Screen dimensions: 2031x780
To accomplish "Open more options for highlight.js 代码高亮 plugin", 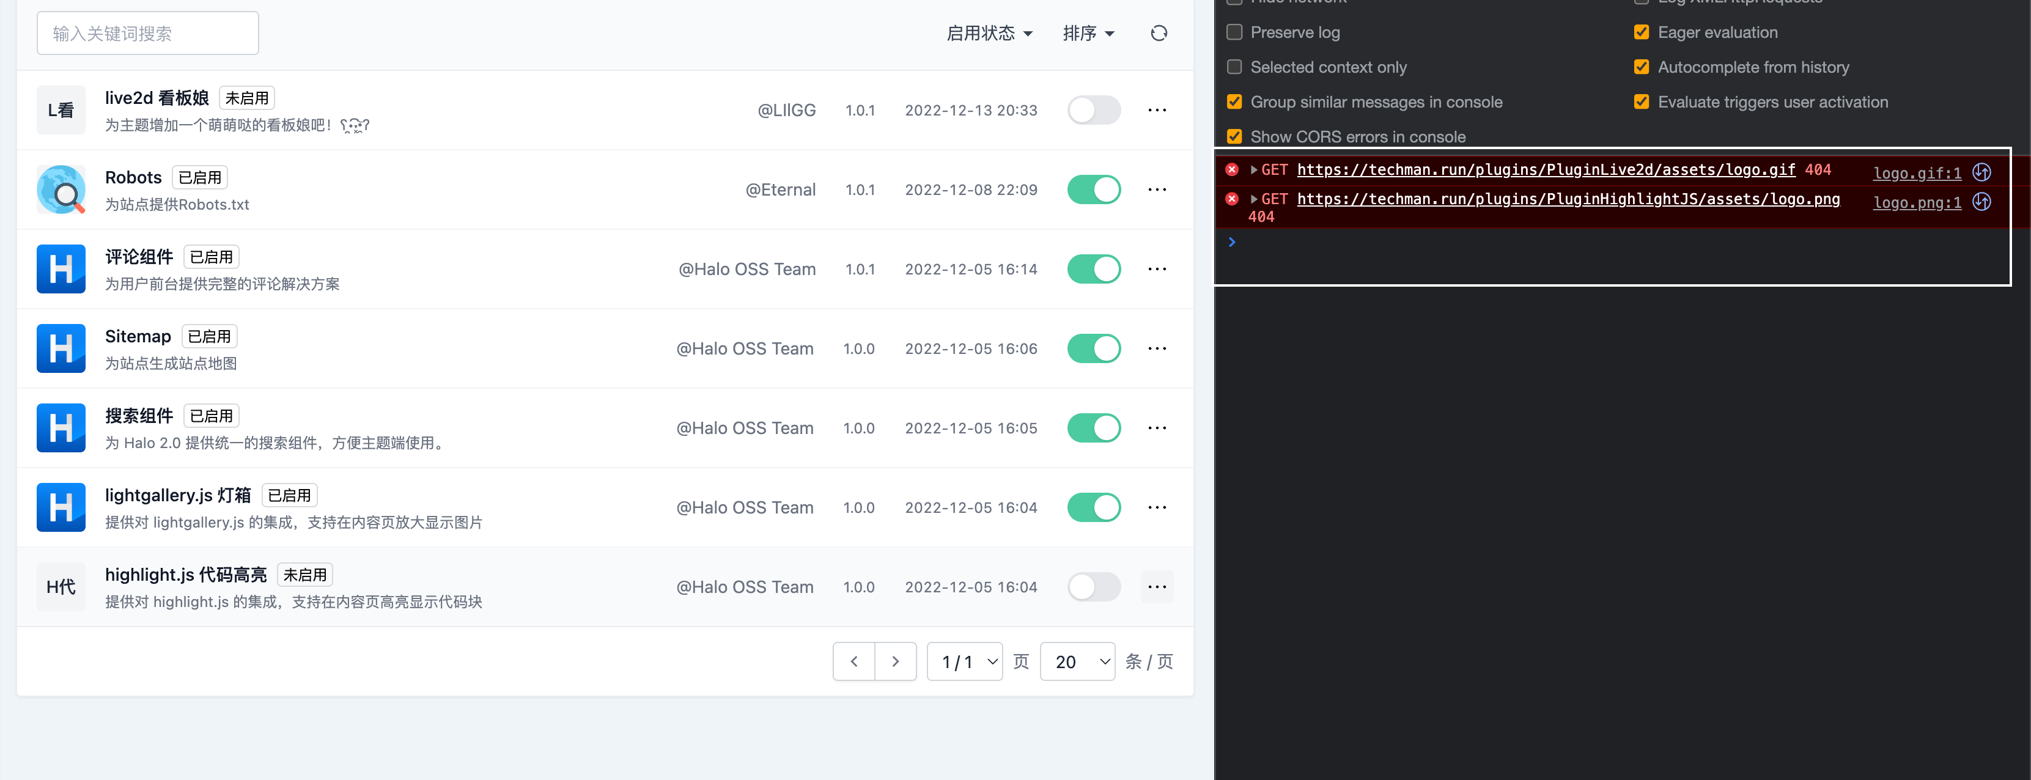I will (1157, 586).
